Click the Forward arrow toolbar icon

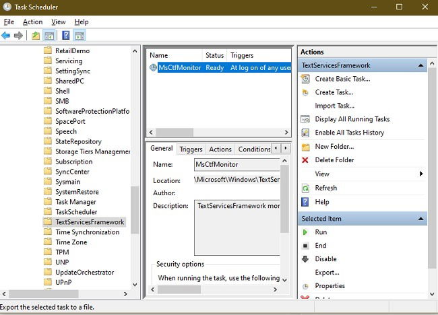tap(18, 36)
